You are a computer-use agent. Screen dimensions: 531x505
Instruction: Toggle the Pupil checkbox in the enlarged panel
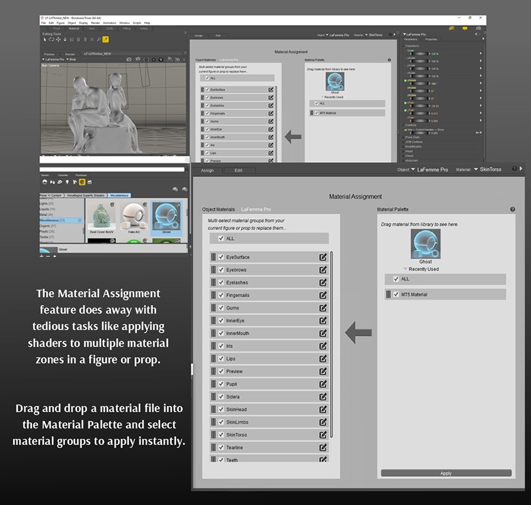[221, 383]
